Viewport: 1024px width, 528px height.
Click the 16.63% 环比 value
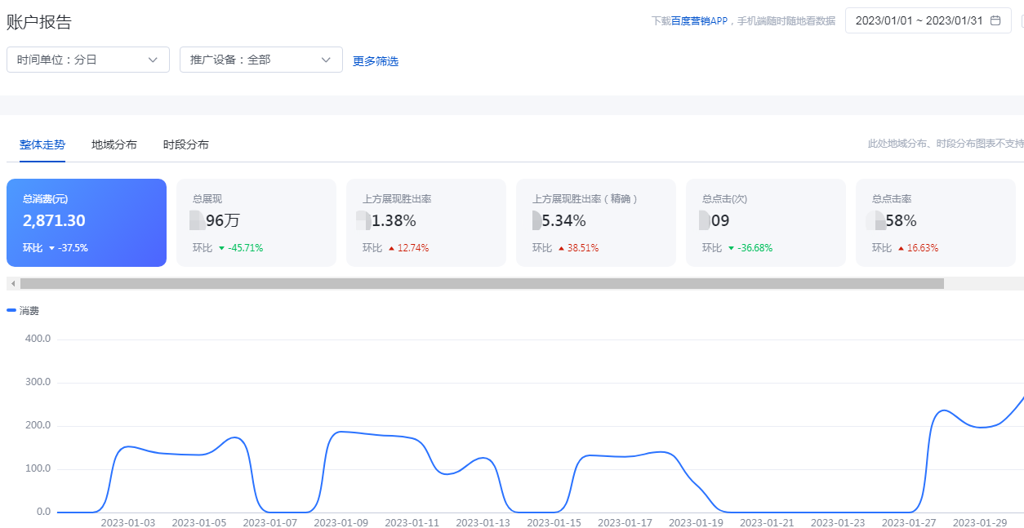pyautogui.click(x=923, y=248)
